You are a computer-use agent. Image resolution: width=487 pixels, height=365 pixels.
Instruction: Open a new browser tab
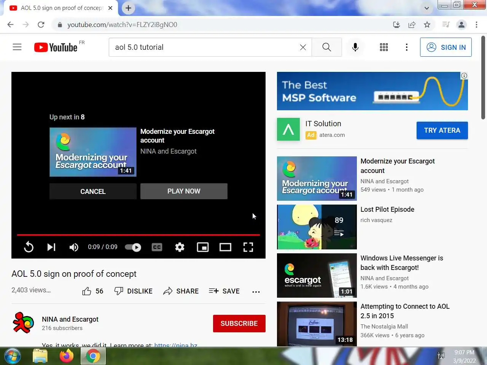coord(128,8)
